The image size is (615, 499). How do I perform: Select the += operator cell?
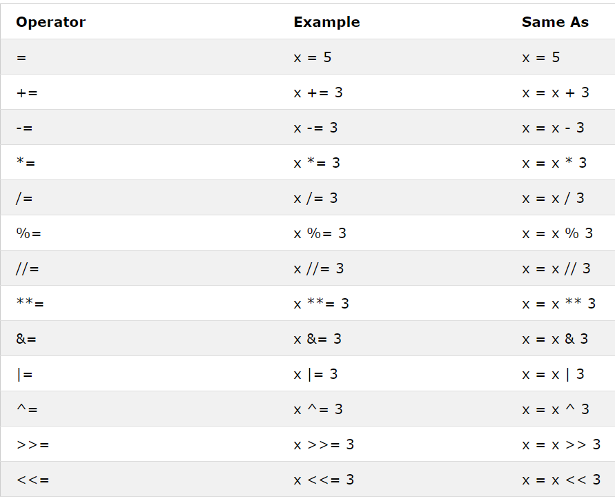click(x=27, y=93)
